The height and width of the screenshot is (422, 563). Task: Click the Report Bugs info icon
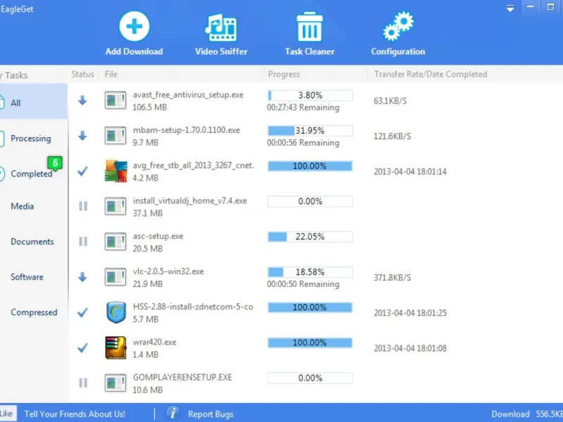[172, 413]
